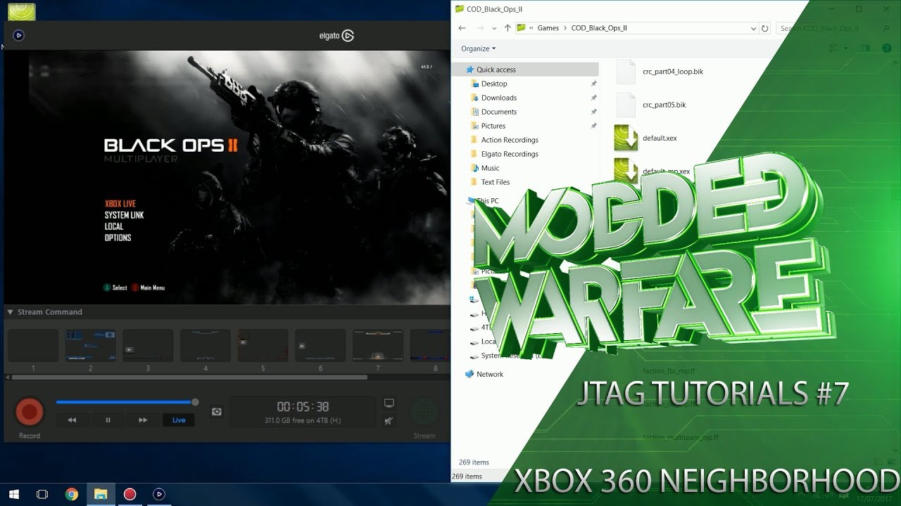Select Stream Command scene thumbnail 5
Viewport: 901px width, 506px height.
click(x=263, y=346)
